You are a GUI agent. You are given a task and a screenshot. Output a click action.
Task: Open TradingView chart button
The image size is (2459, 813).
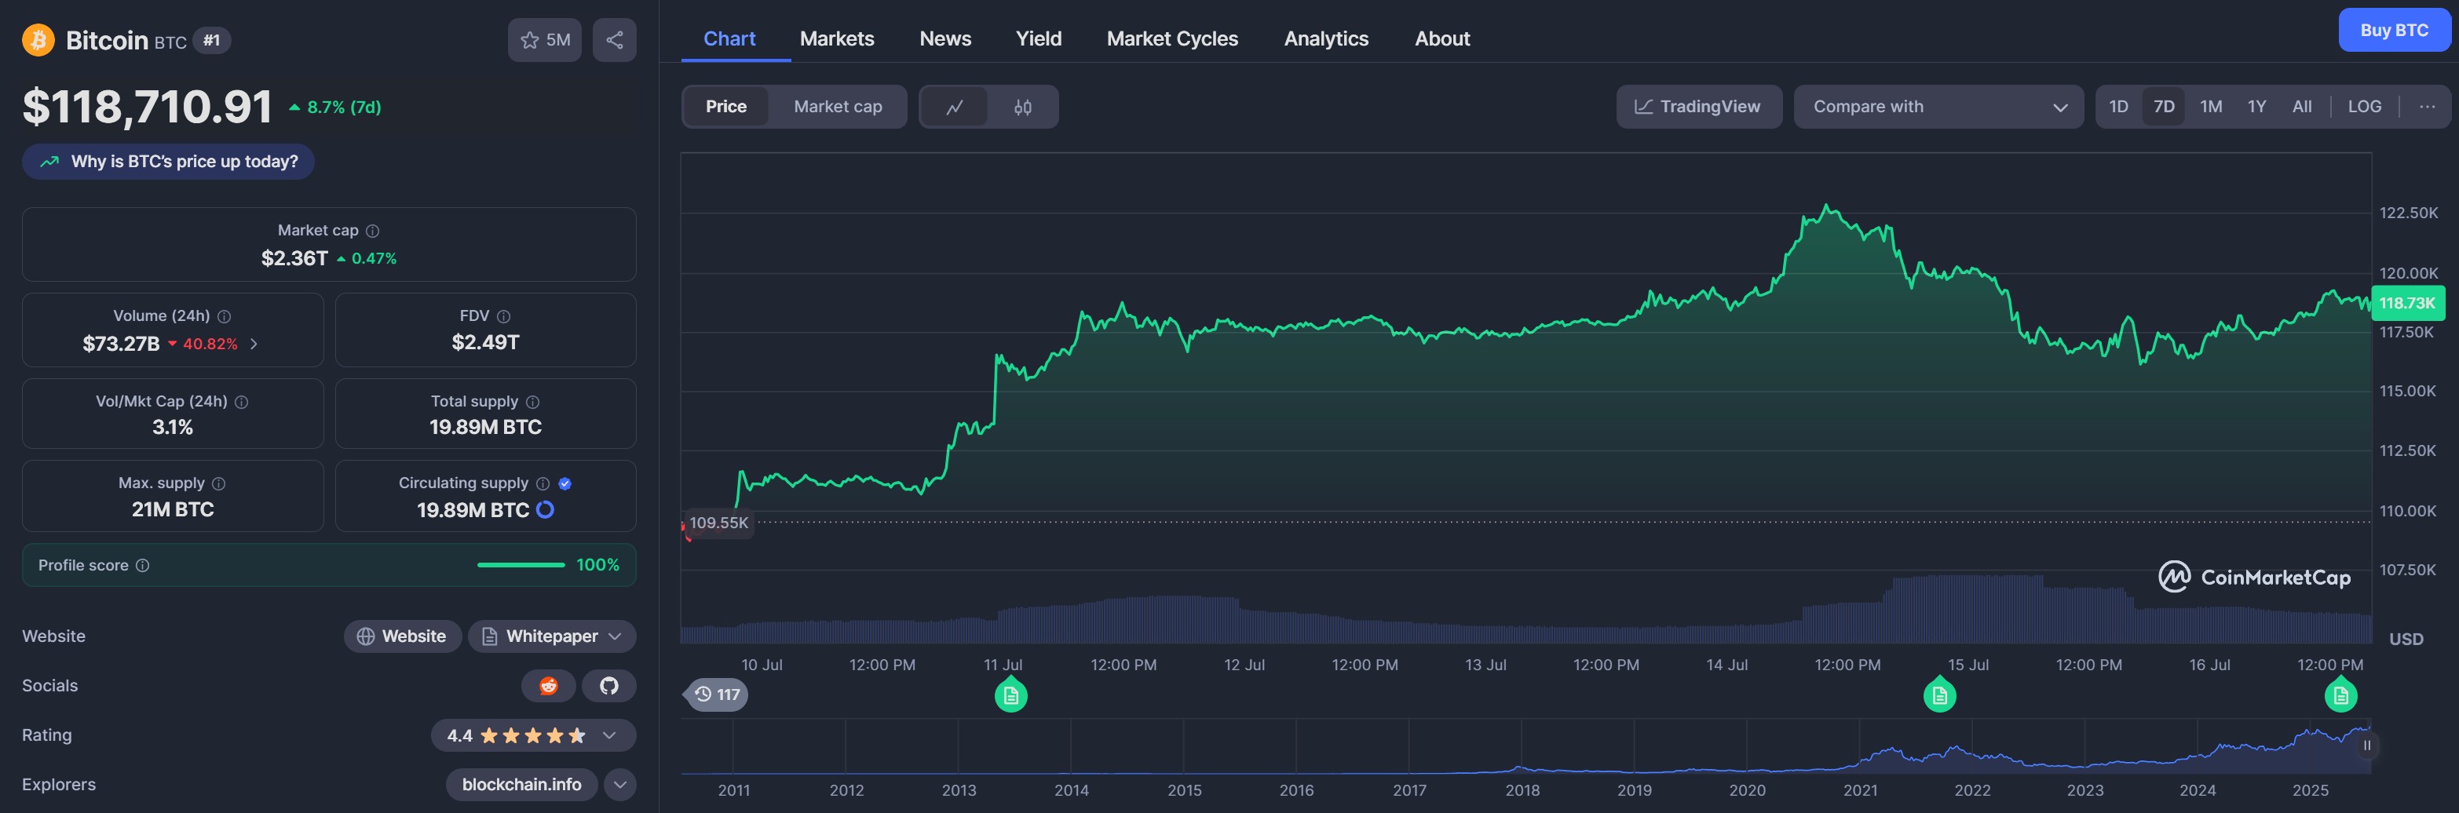[1698, 107]
